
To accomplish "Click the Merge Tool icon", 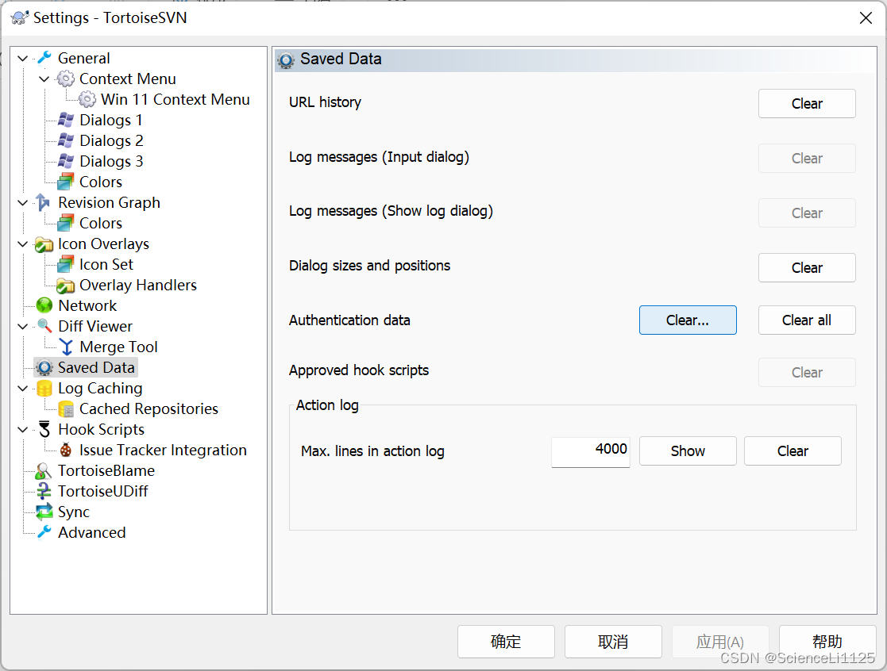I will 66,347.
